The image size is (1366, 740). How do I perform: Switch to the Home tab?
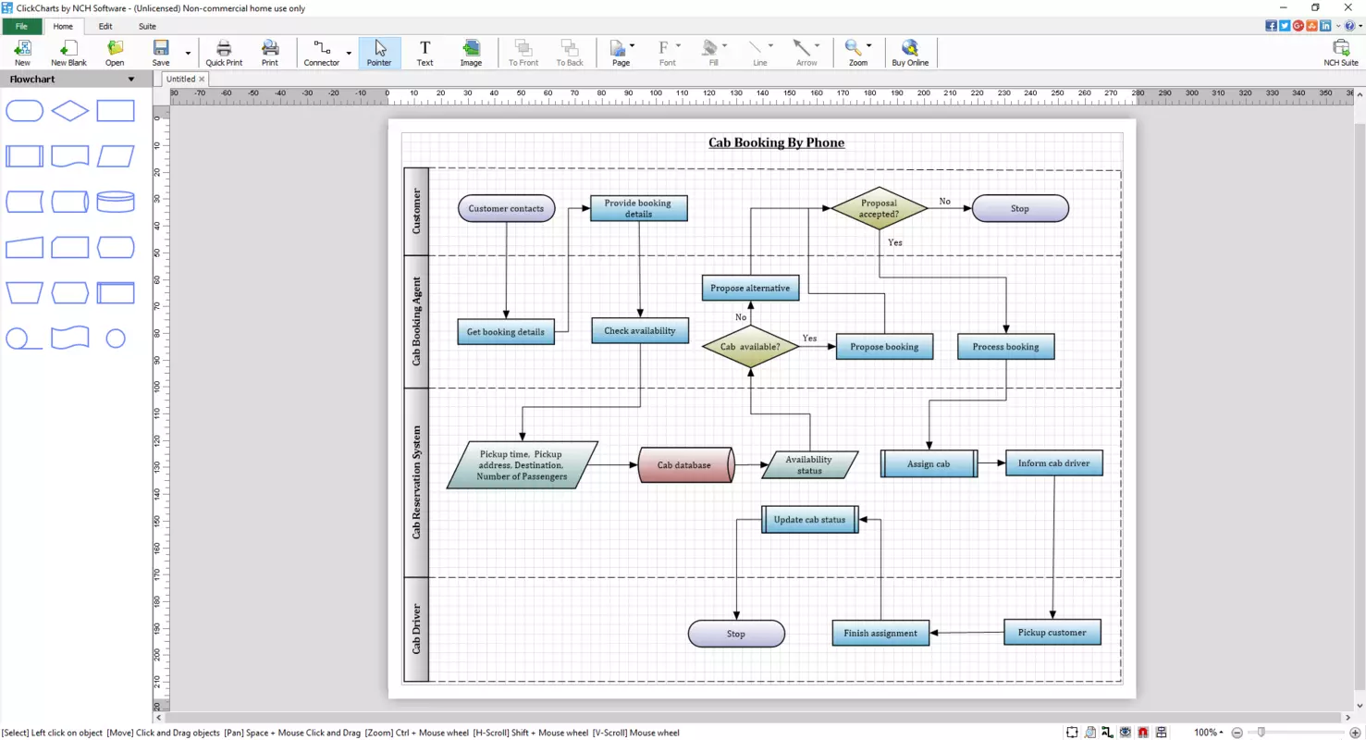[63, 26]
